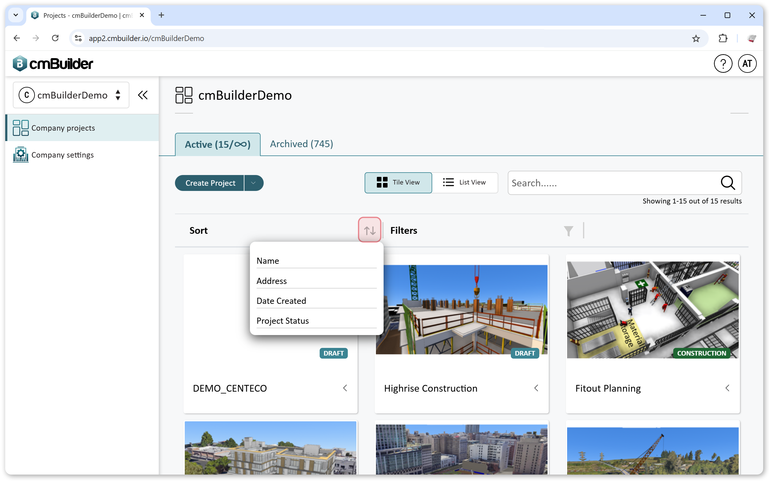Open the cmBuilderDemo company selector
The width and height of the screenshot is (769, 481).
pos(71,95)
